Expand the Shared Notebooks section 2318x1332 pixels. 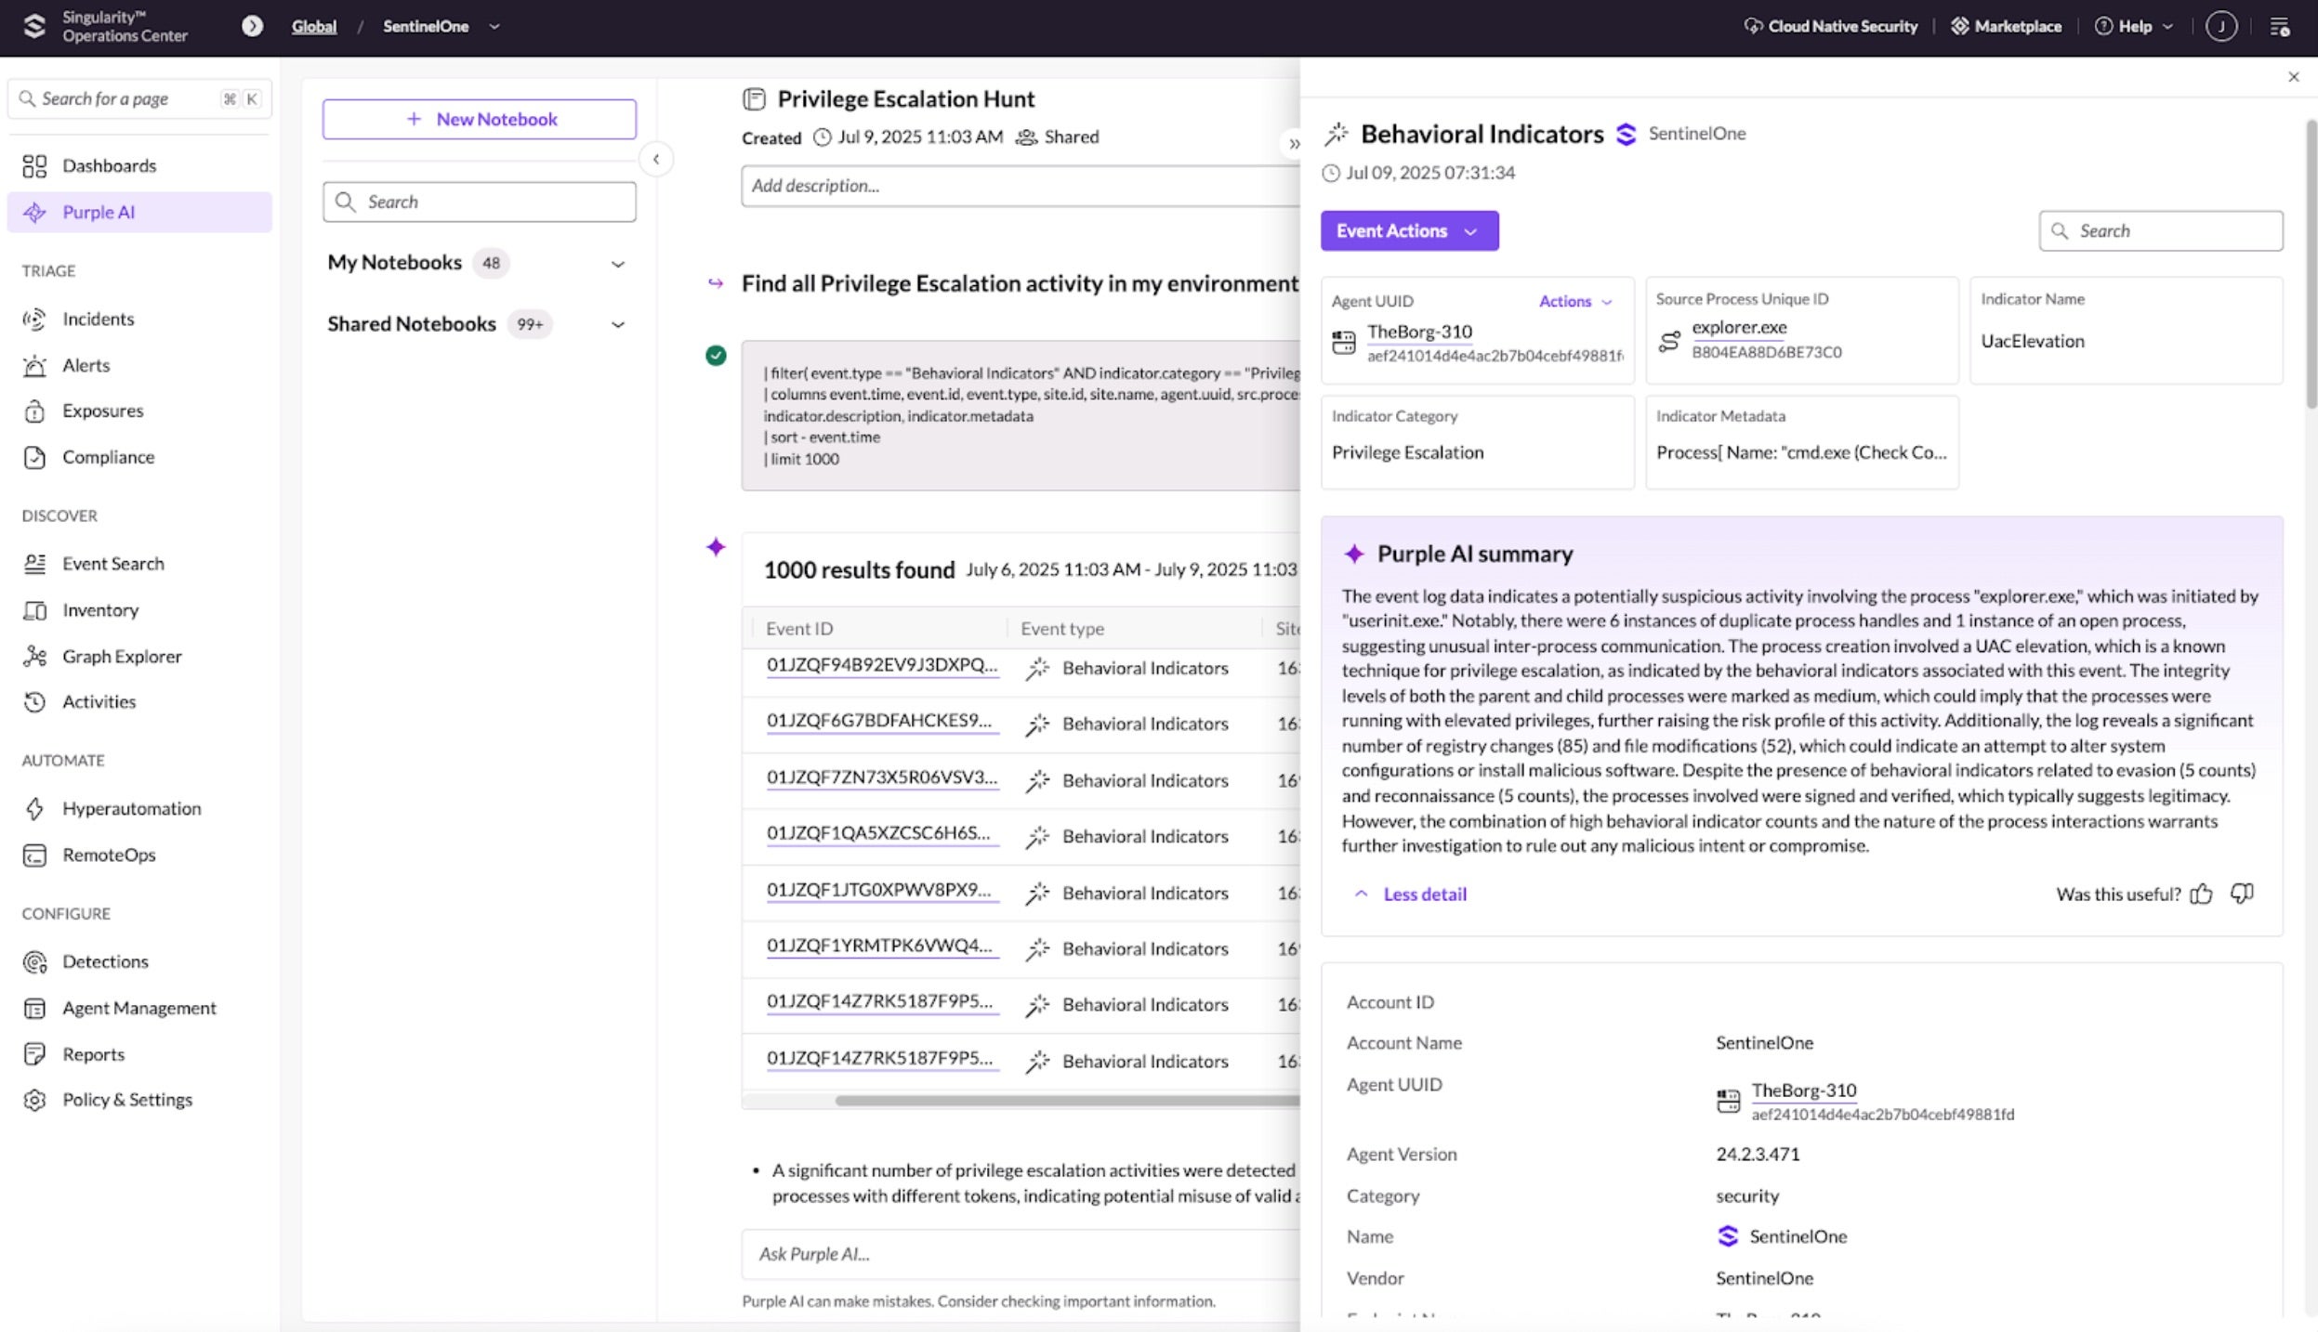coord(617,324)
